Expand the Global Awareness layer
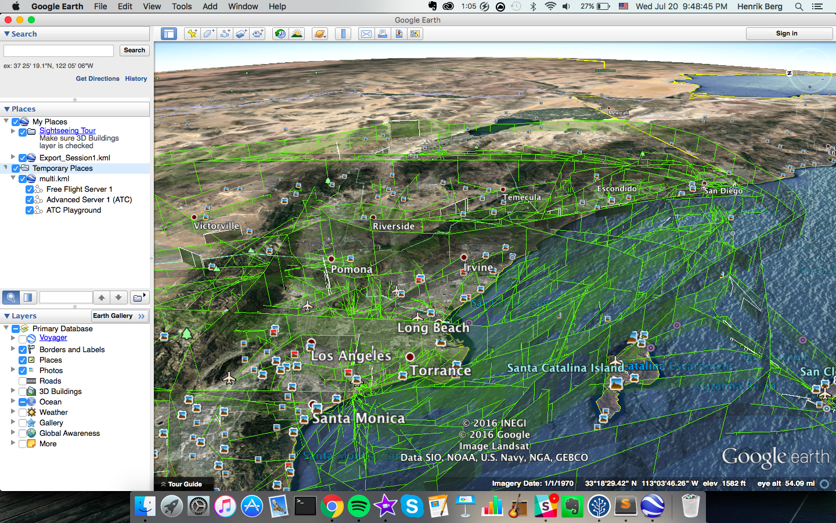The image size is (836, 523). (x=13, y=432)
